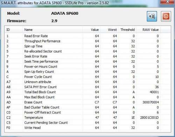Sort by the Threshold column header

pos(128,30)
